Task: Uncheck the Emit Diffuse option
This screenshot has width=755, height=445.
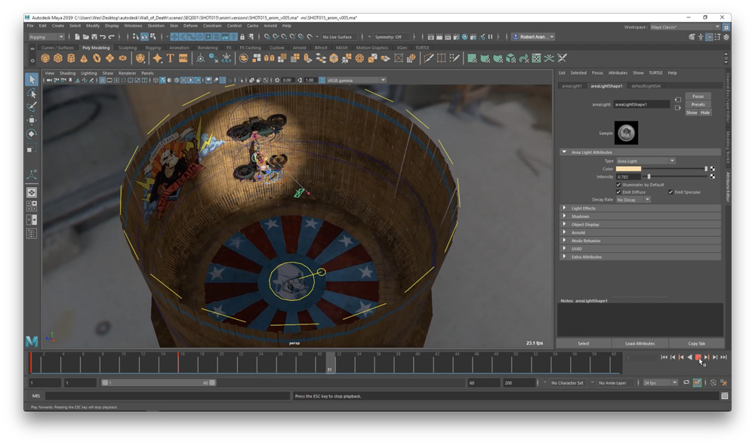Action: [x=618, y=192]
